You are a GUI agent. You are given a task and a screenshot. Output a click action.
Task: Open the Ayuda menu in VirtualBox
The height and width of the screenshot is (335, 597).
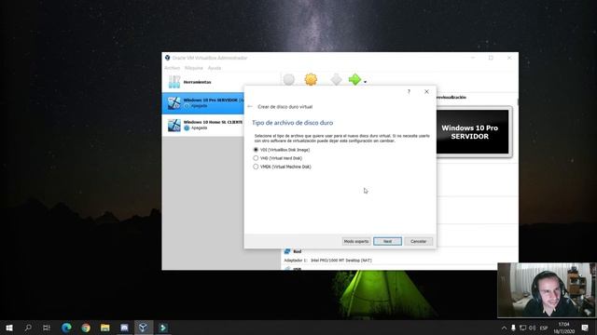[x=214, y=68]
